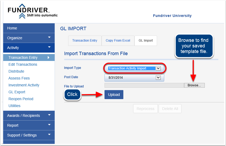Go to Investment Activity
This screenshot has width=226, height=146.
point(24,85)
